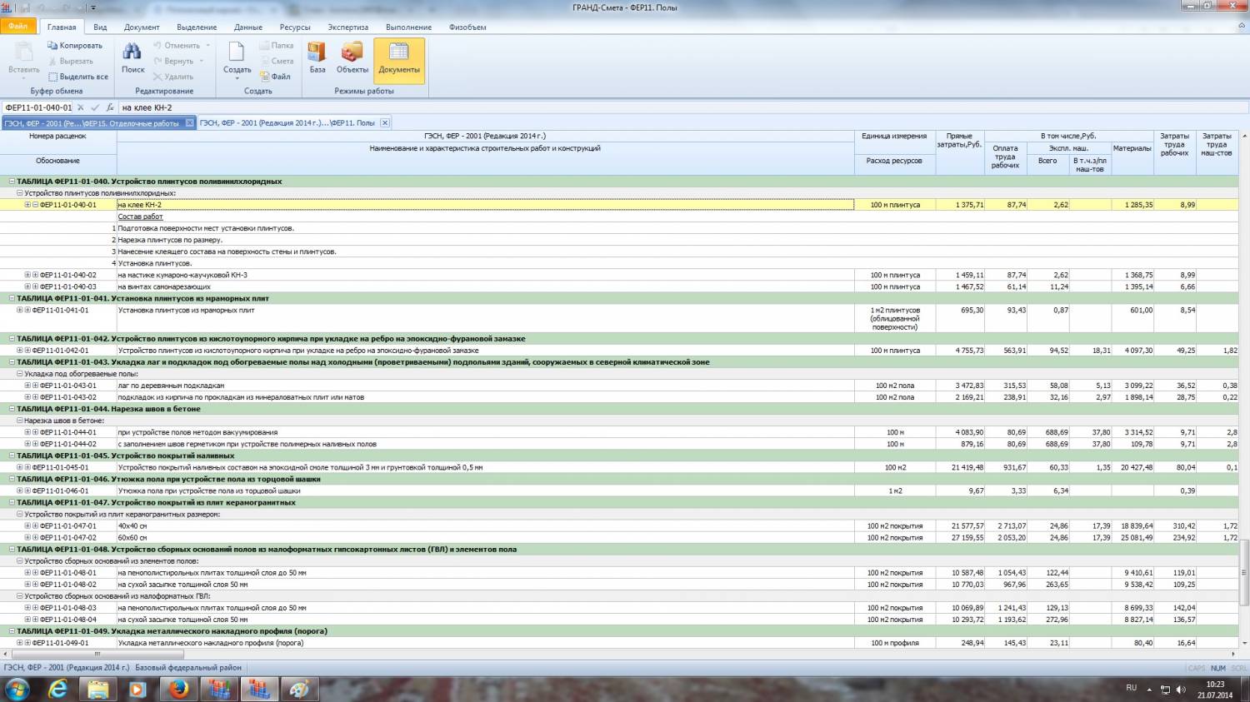1250x702 pixels.
Task: Collapse ТАБЛИЦА ФЕР11-01-040 section
Action: tap(12, 182)
